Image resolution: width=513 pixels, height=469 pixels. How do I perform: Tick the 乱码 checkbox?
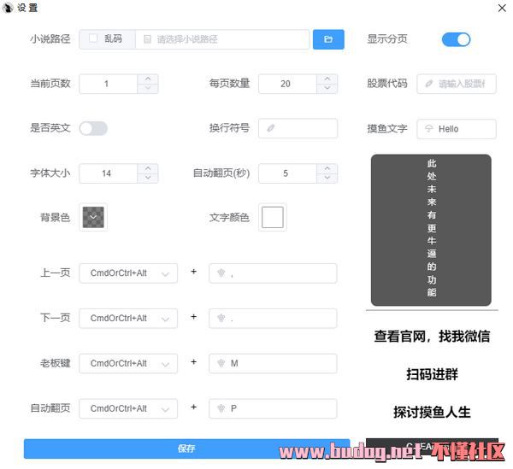(93, 38)
